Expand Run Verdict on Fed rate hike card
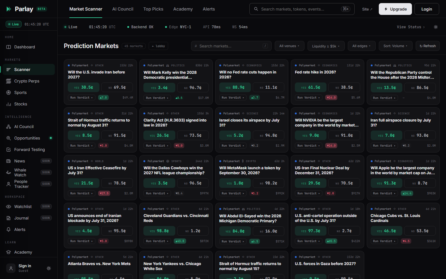The width and height of the screenshot is (446, 279). coord(309,97)
